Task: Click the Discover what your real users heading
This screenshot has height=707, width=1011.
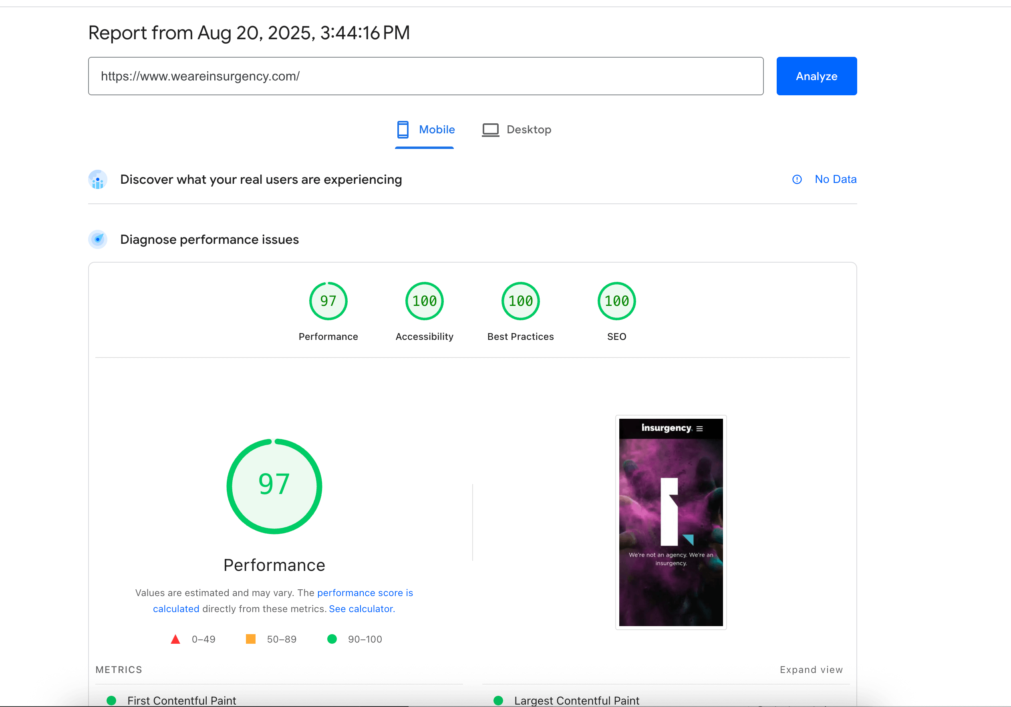Action: pos(261,179)
